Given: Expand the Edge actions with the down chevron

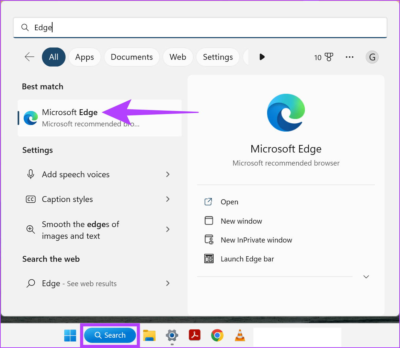Looking at the screenshot, I should (x=366, y=277).
